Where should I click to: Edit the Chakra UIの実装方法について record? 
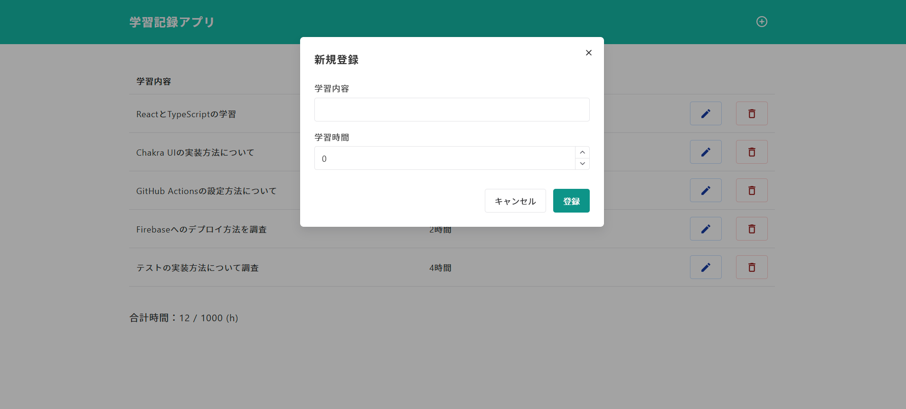point(706,152)
